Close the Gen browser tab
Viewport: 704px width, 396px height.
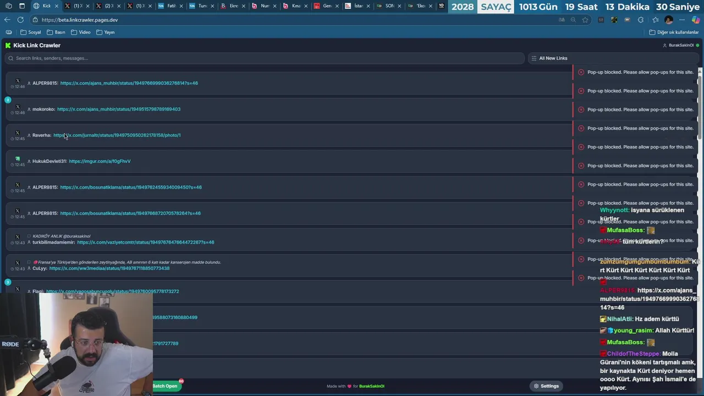[x=337, y=6]
